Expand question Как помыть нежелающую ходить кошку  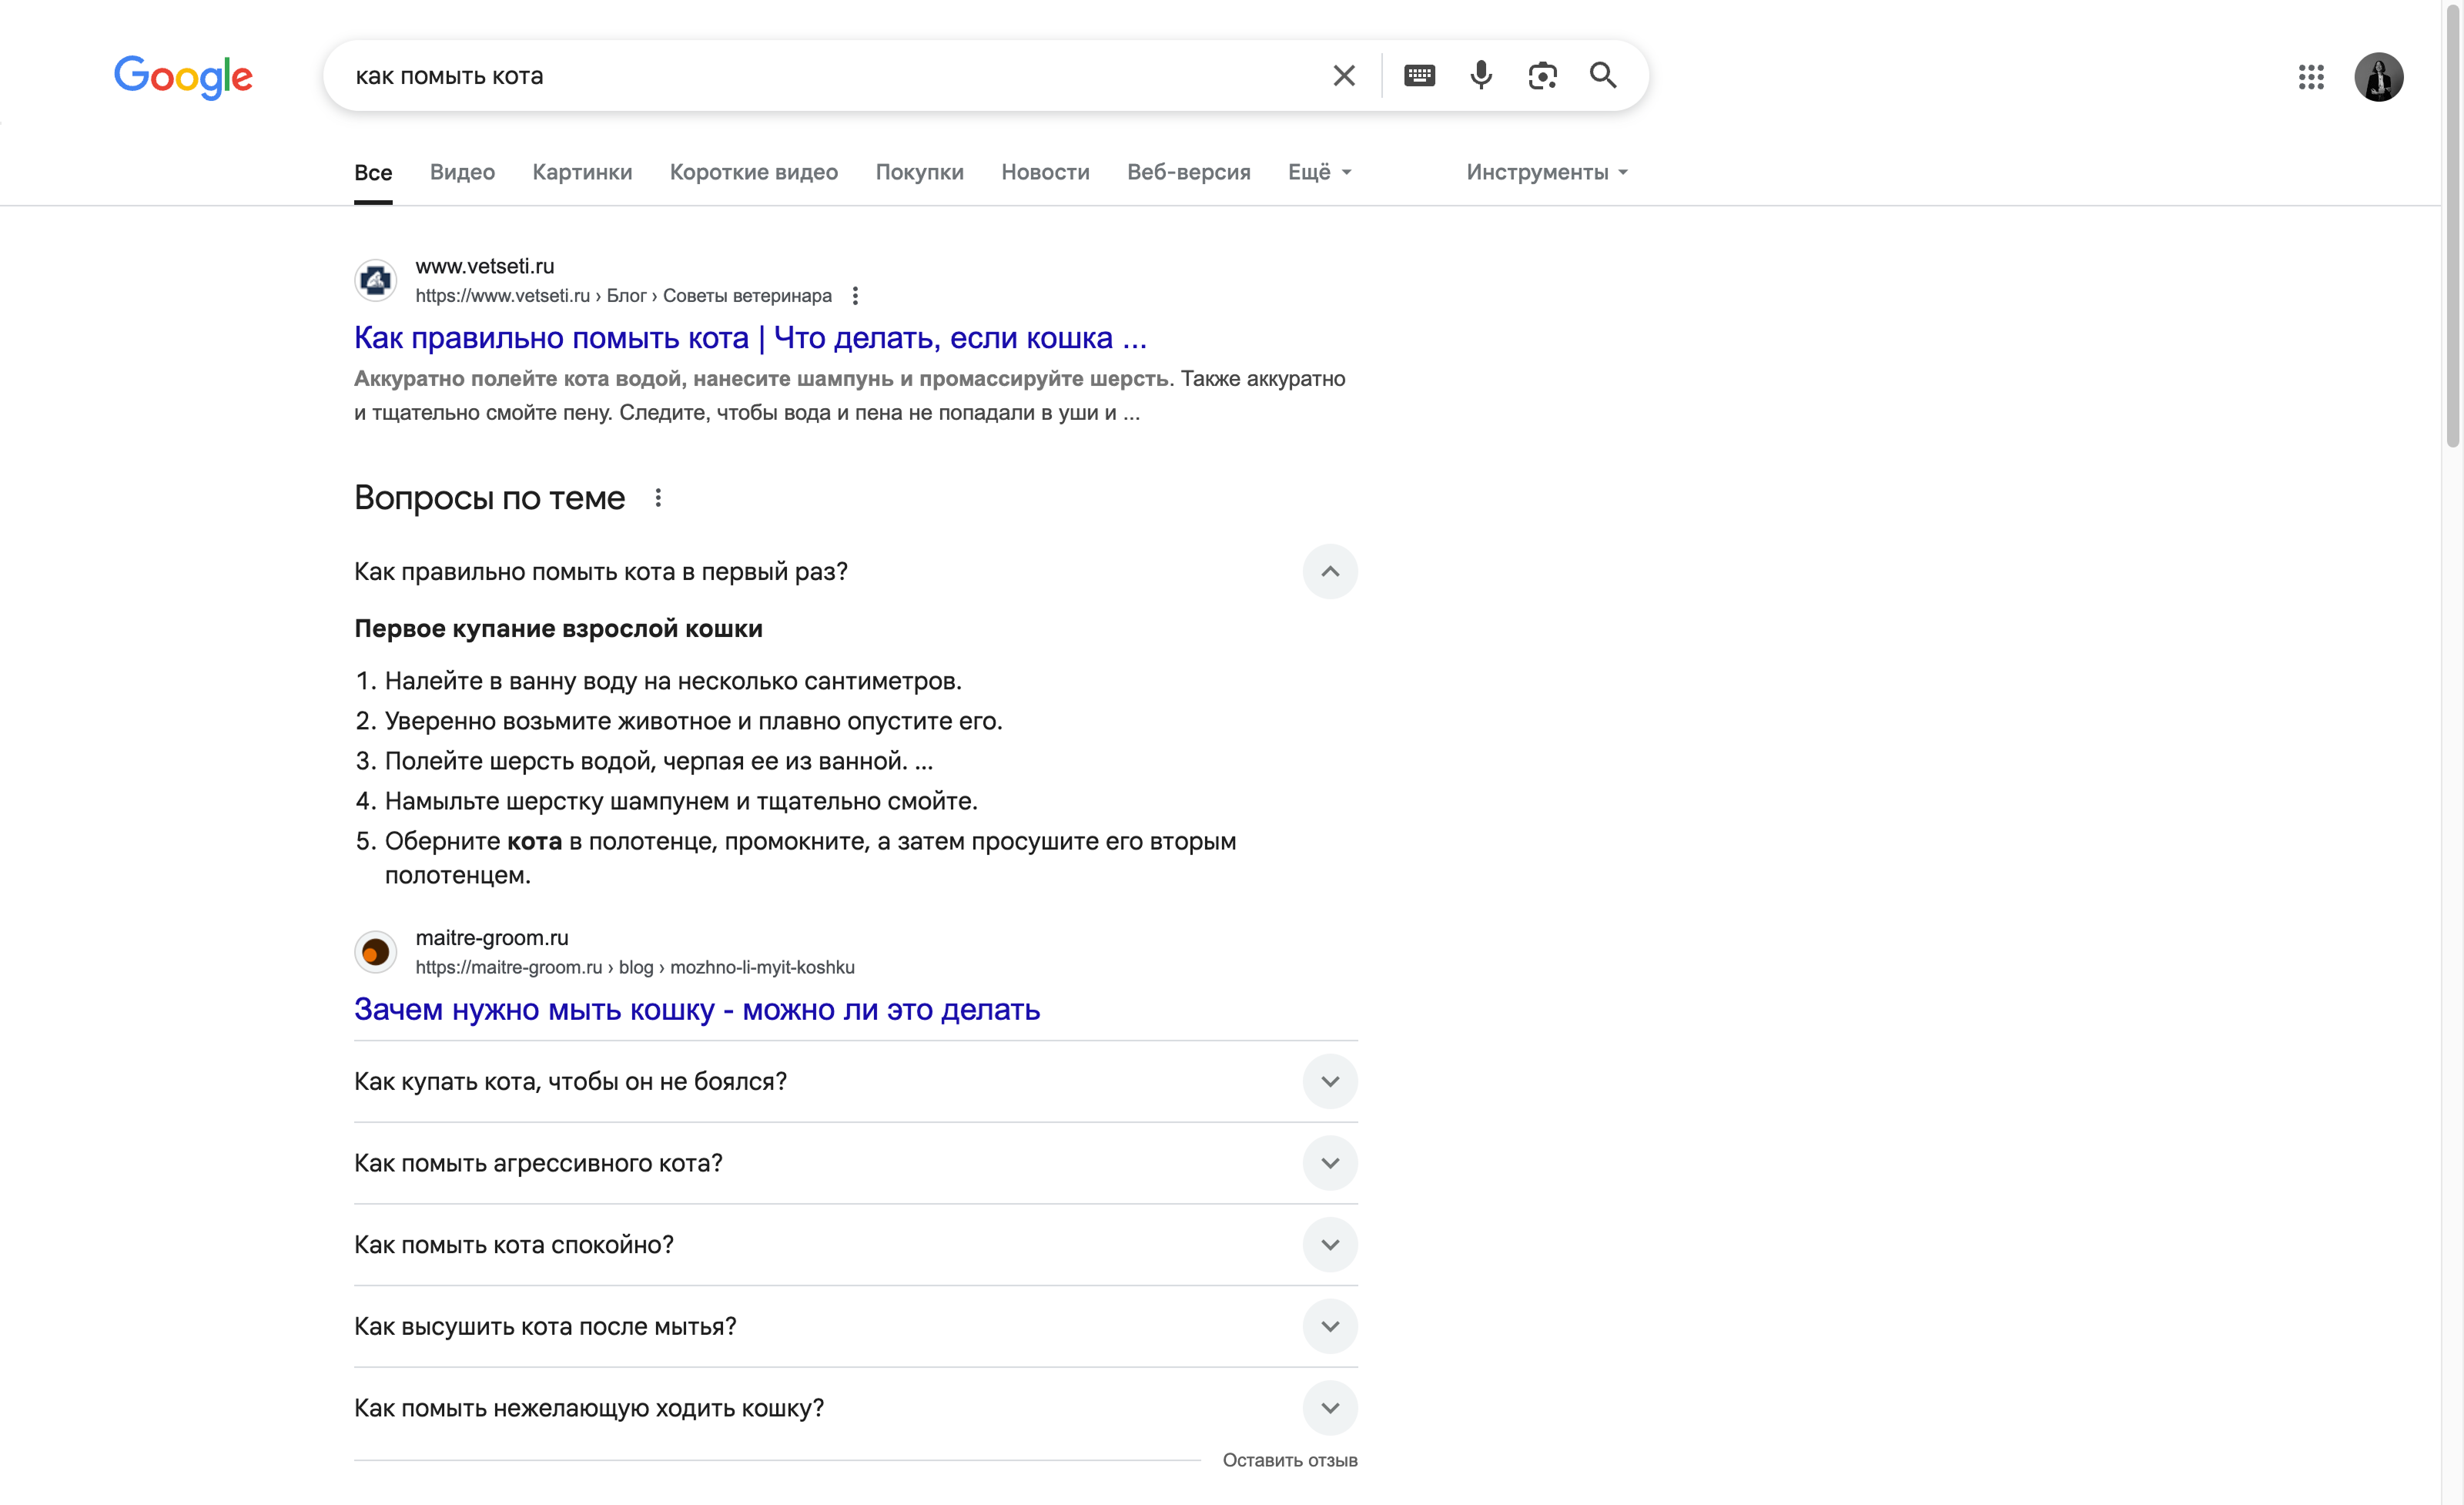click(x=1329, y=1408)
